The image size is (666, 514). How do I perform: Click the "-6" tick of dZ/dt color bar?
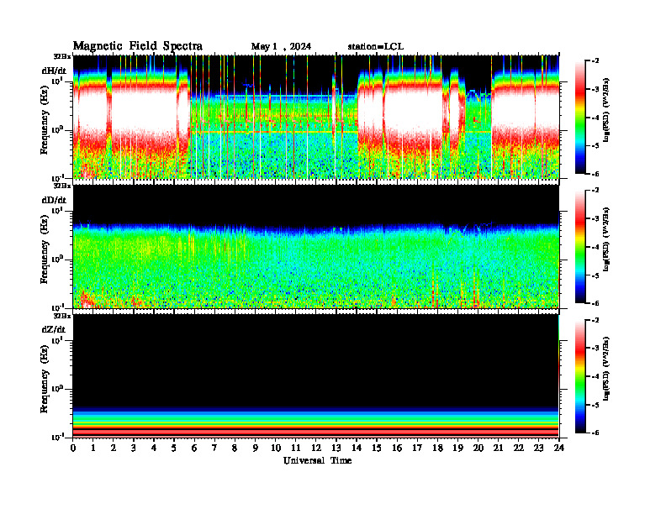pos(596,433)
